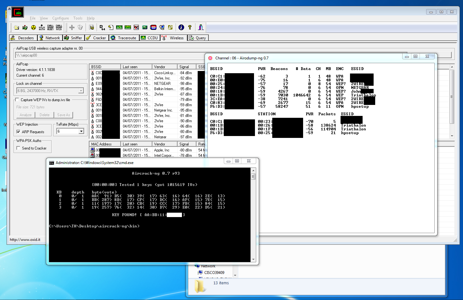Screen dimensions: 463x300
Task: Open the Lock on channel combo box
Action: point(81,91)
